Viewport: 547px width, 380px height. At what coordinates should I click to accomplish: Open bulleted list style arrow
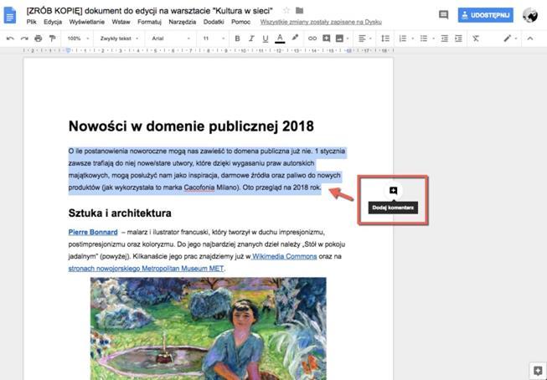(434, 39)
